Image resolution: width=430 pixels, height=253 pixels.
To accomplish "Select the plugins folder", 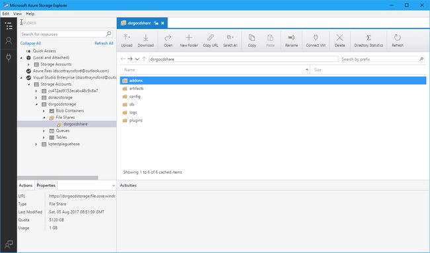I will coord(273,120).
